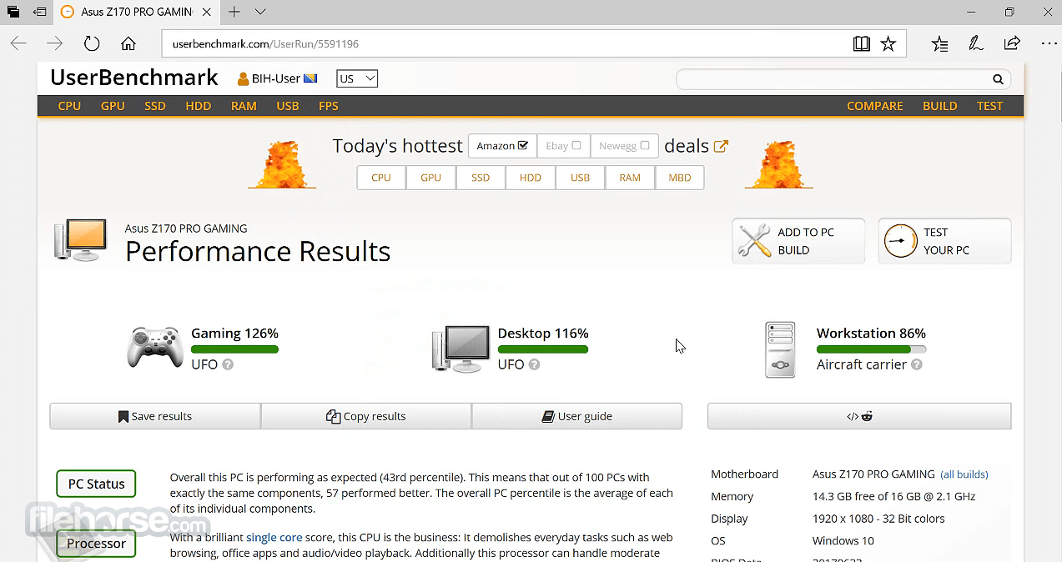Select the HDD deals button

pyautogui.click(x=531, y=178)
